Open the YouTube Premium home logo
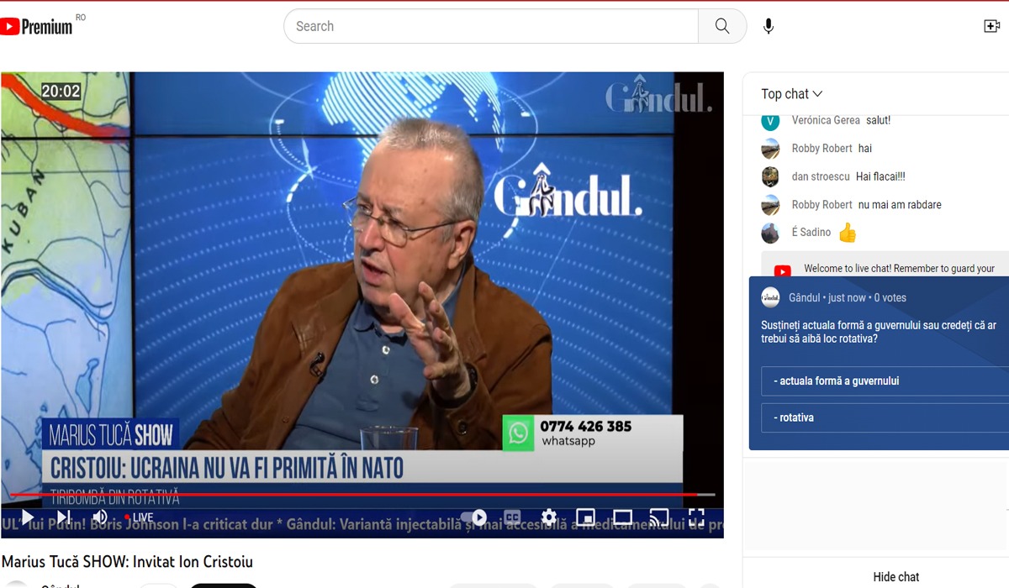 (37, 26)
